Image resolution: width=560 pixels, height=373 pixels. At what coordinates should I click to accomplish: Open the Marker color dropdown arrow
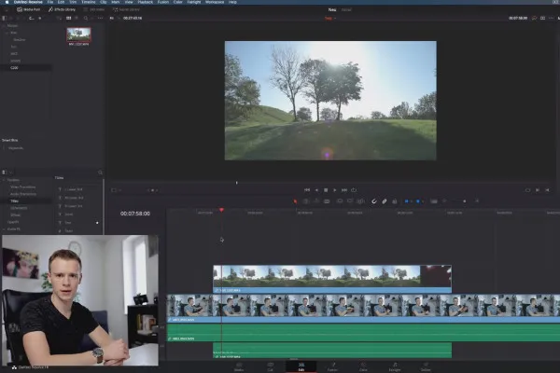tap(423, 201)
